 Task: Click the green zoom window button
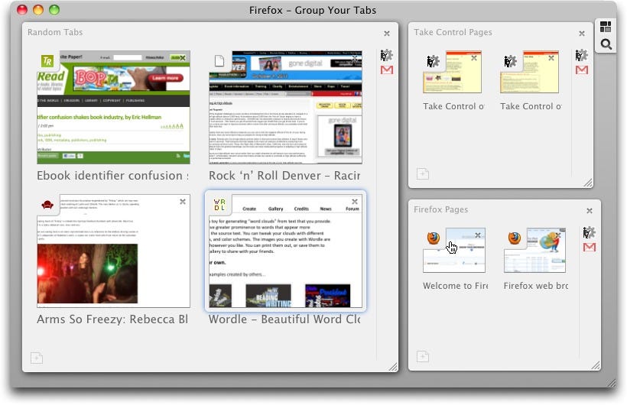54,10
